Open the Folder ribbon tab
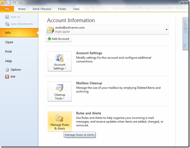 point(62,9)
